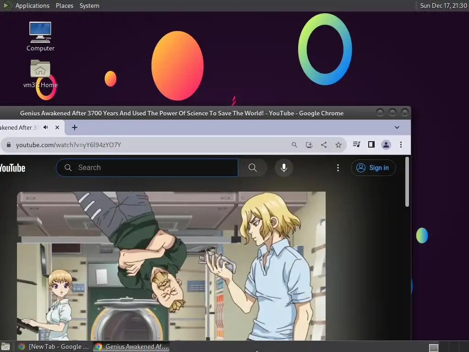Click the show desktop icon in bottom panel

[x=5, y=346]
